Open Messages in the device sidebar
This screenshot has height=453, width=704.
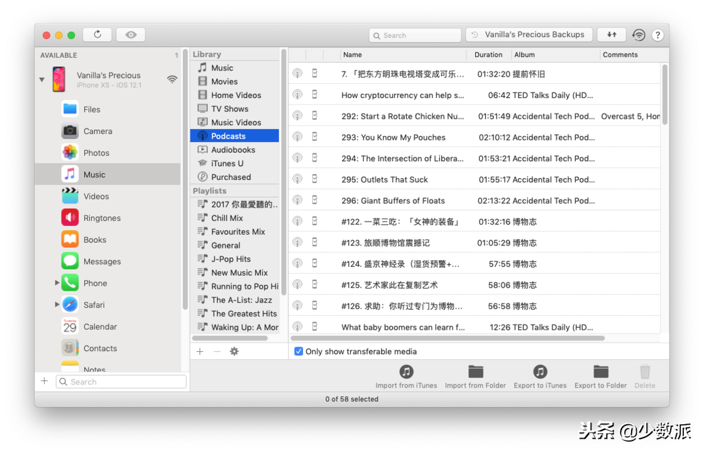click(107, 261)
